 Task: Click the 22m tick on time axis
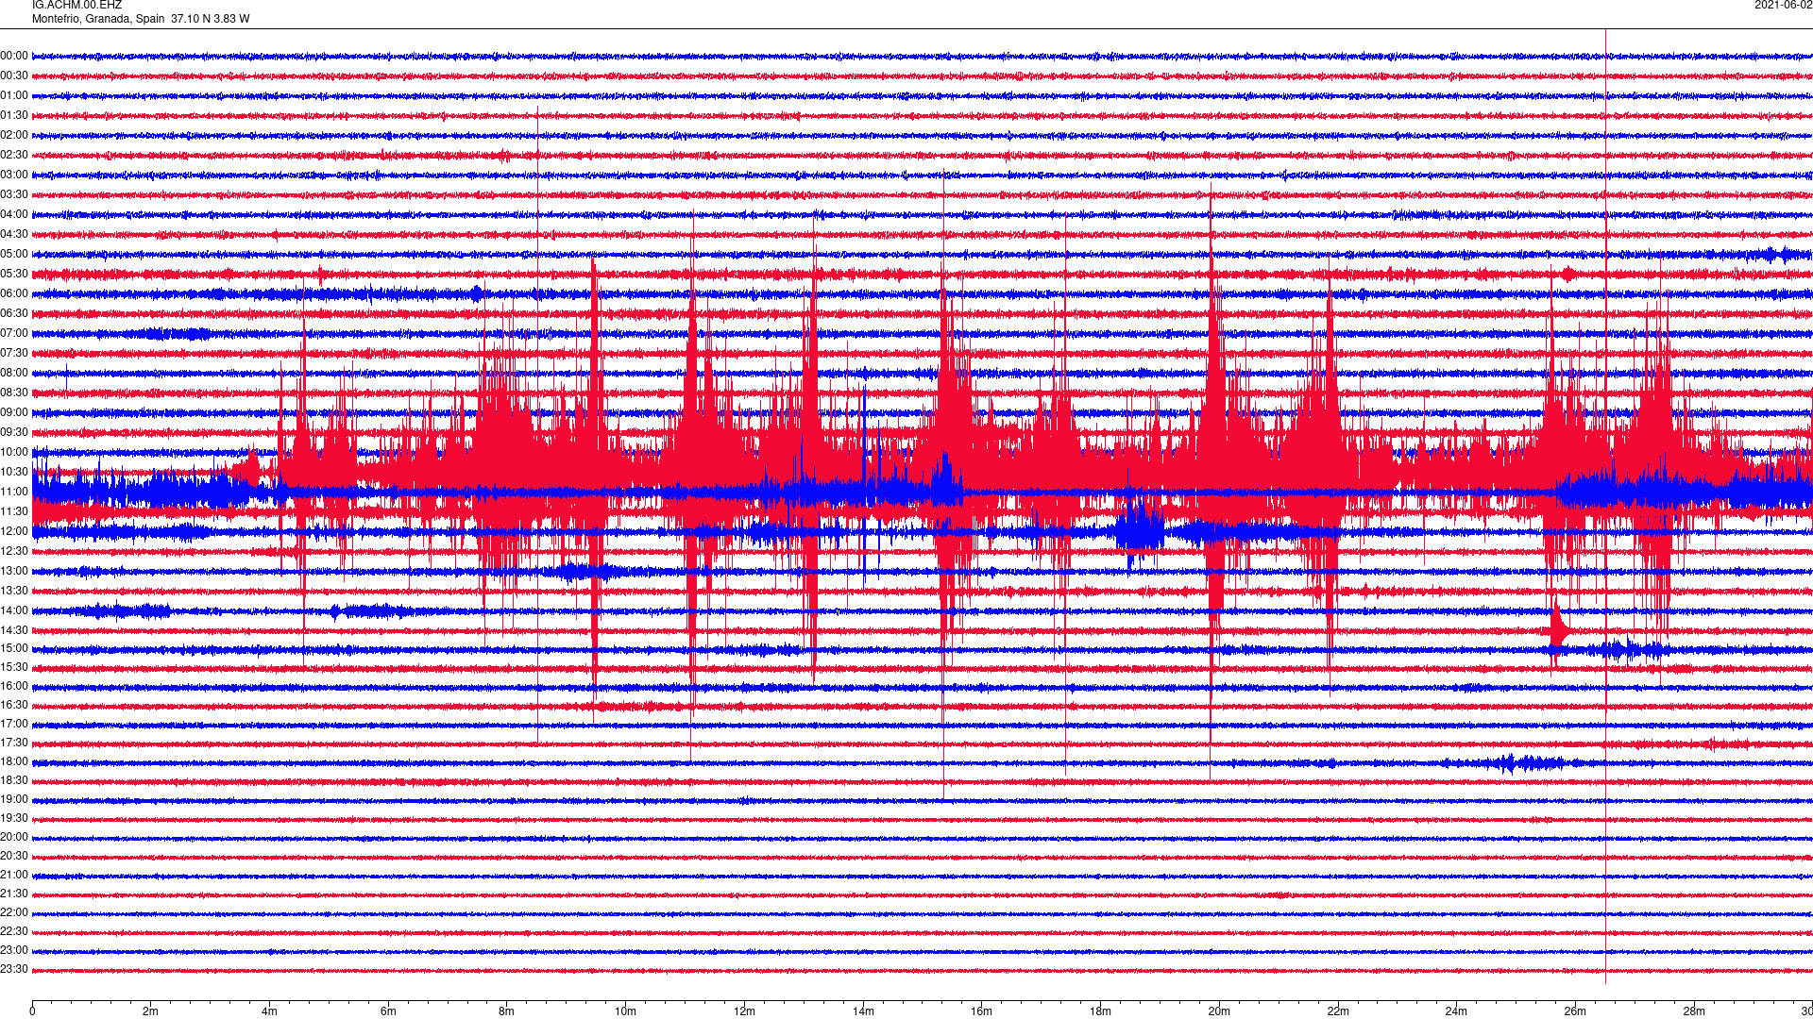point(1338,1011)
